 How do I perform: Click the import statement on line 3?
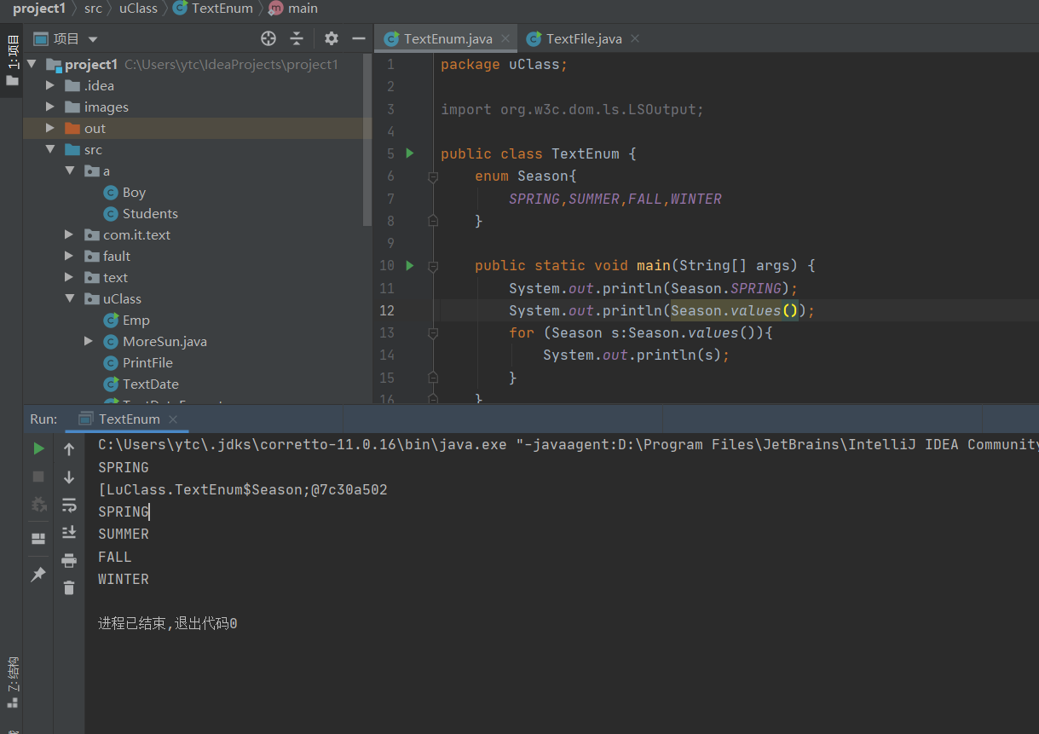(573, 109)
